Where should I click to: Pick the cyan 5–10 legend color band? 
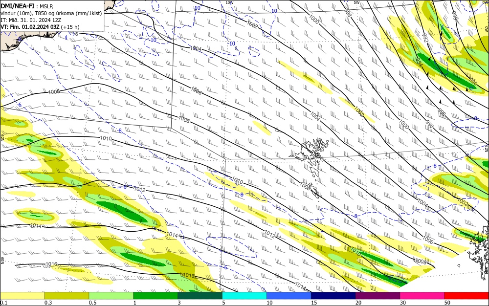(244, 295)
